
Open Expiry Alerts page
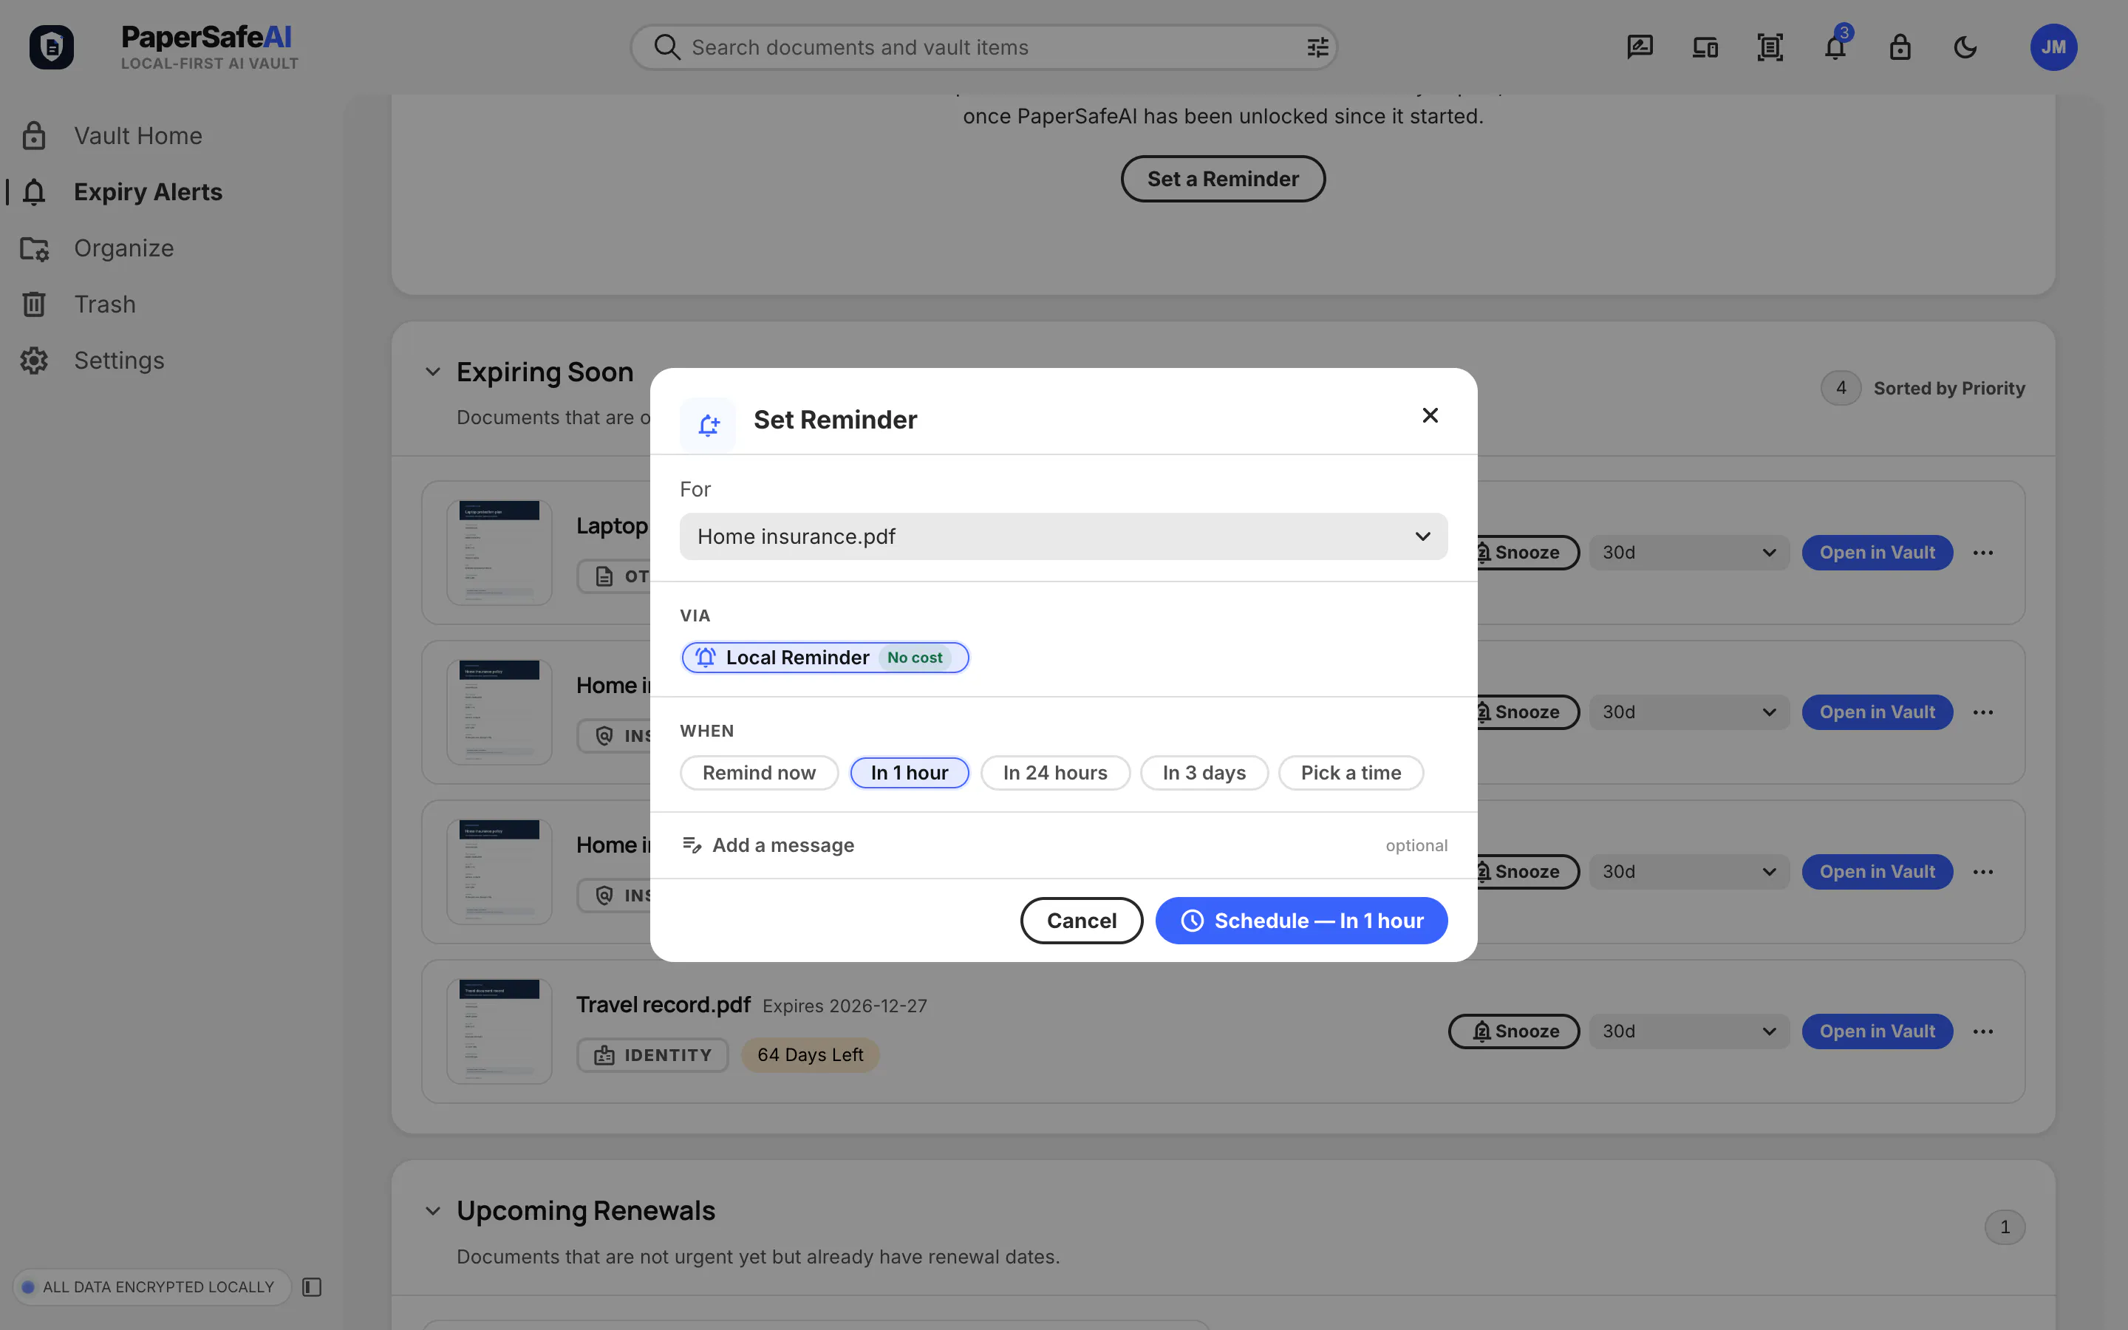tap(148, 192)
